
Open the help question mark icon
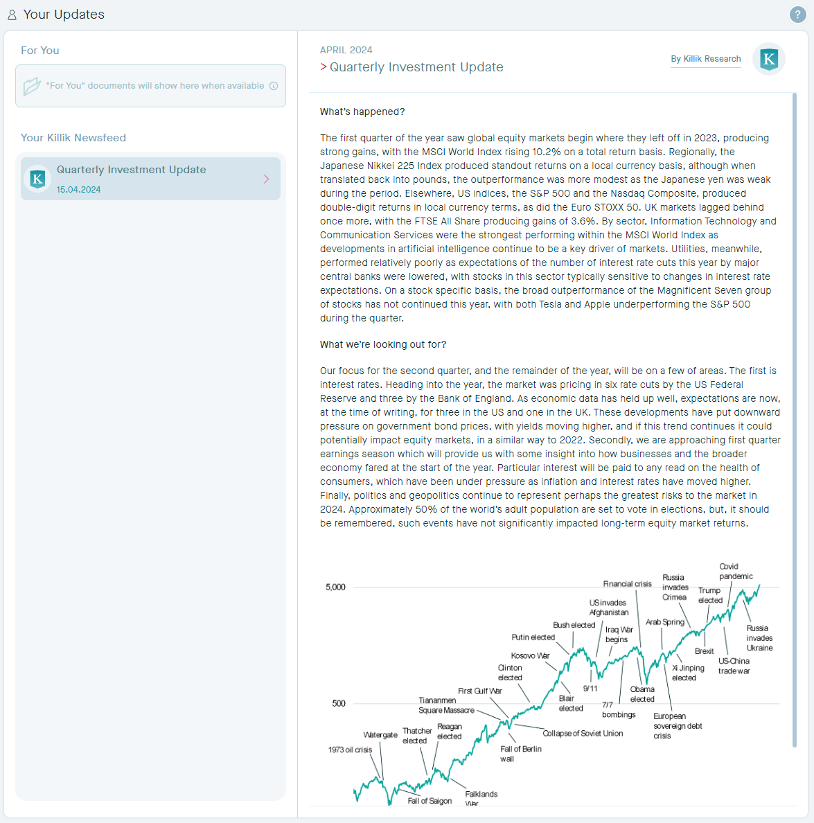click(797, 15)
